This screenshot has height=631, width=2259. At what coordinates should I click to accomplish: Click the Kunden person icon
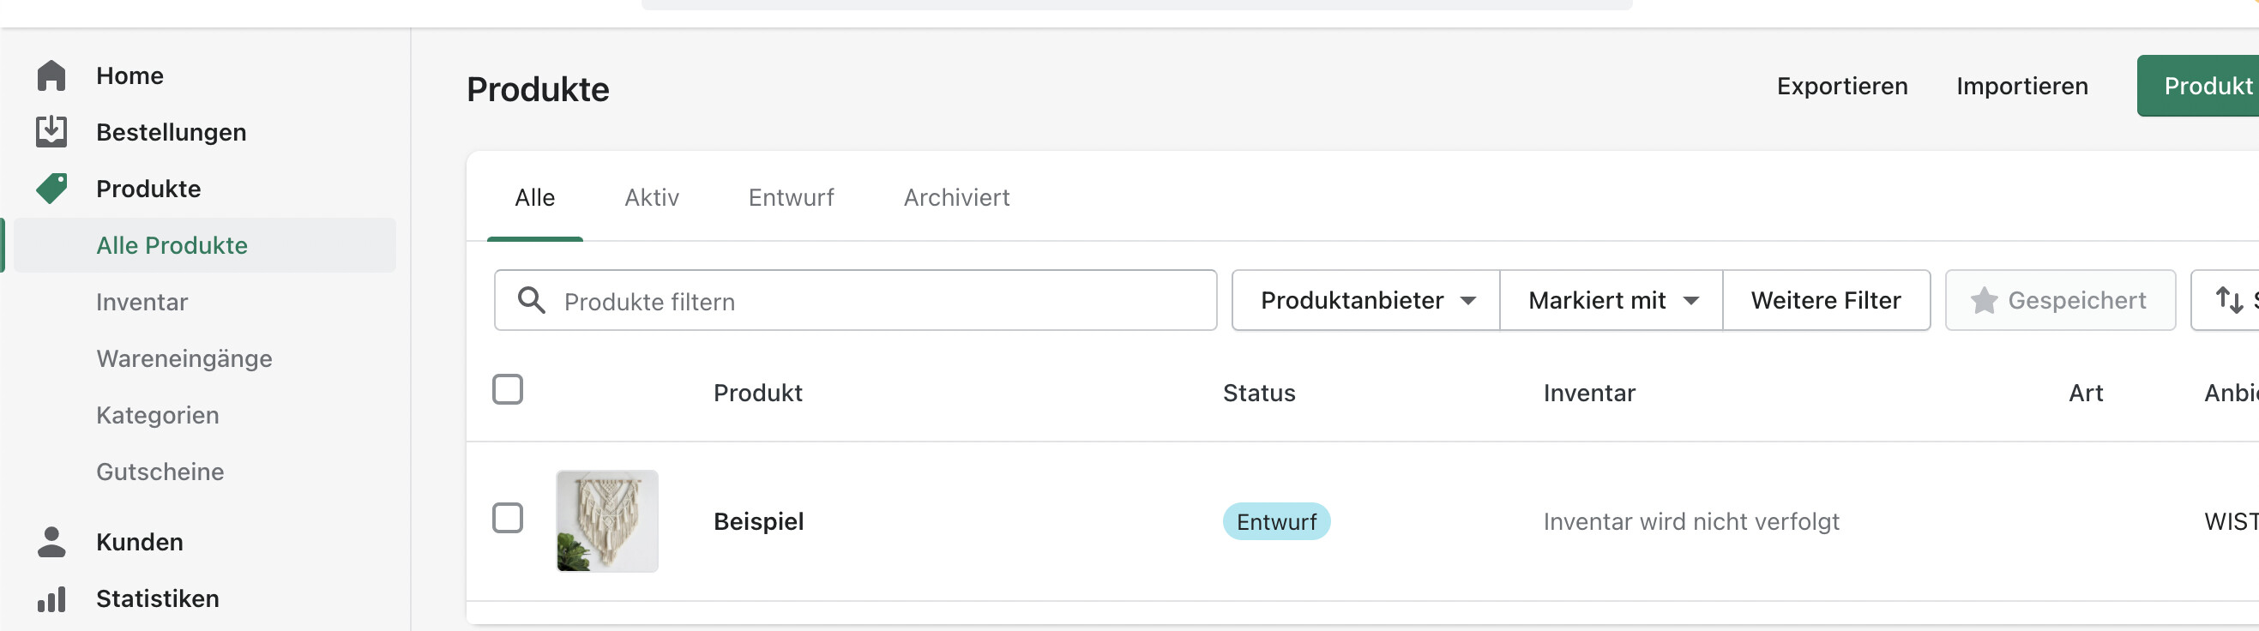51,542
